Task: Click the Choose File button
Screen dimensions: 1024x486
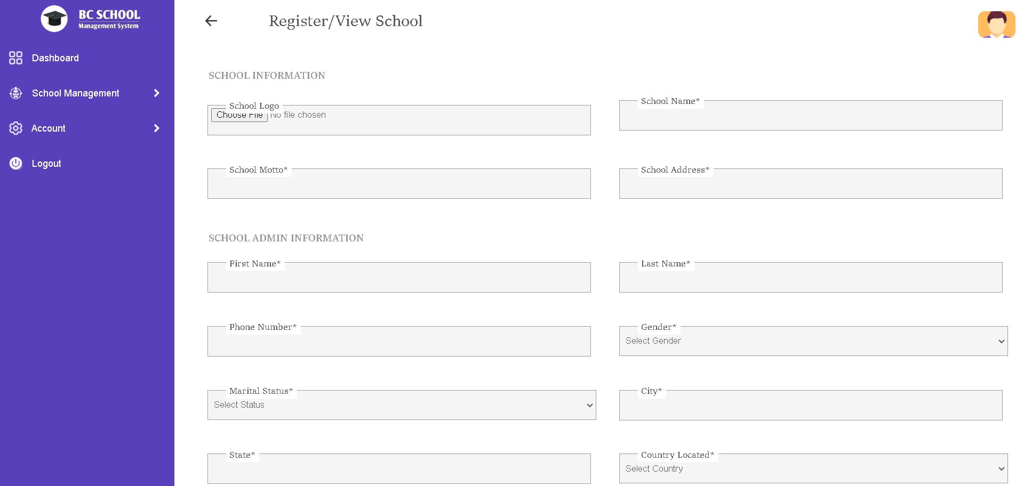Action: pyautogui.click(x=239, y=115)
